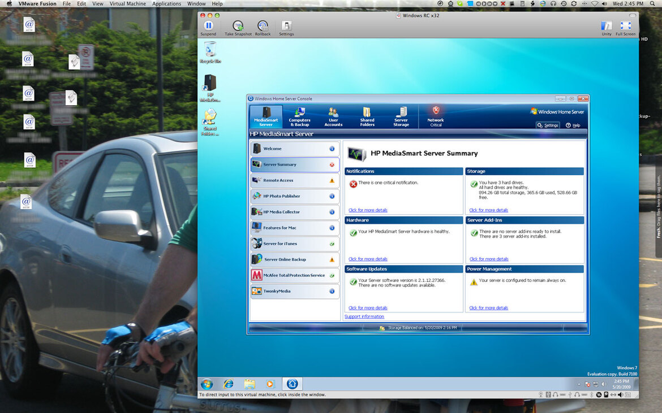Viewport: 662px width, 413px height.
Task: Go to Shared Folders console tab
Action: pos(367,116)
